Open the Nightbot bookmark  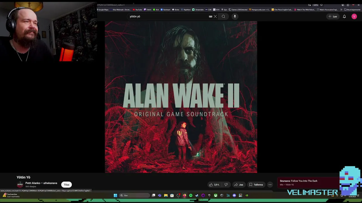[x=186, y=10]
